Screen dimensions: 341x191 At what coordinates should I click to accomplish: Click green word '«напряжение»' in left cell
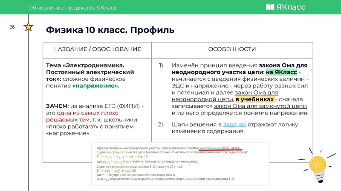(95, 86)
